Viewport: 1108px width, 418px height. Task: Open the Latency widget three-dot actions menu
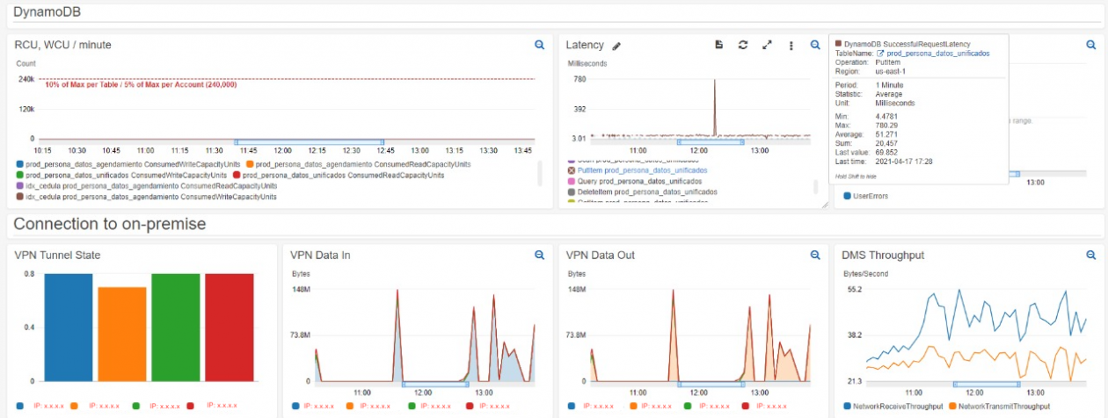pos(791,45)
